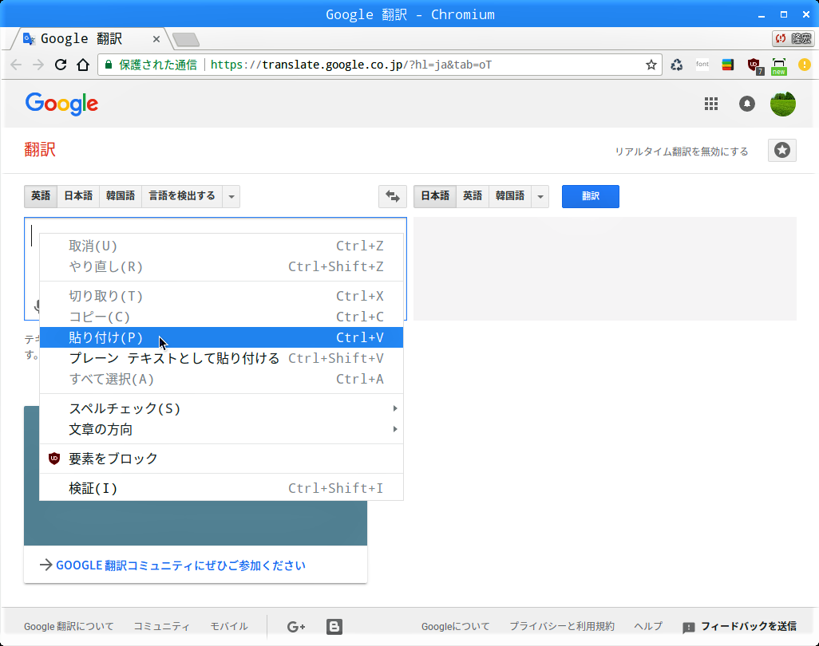This screenshot has height=646, width=819.
Task: Click the secure connection padlock icon
Action: coord(109,65)
